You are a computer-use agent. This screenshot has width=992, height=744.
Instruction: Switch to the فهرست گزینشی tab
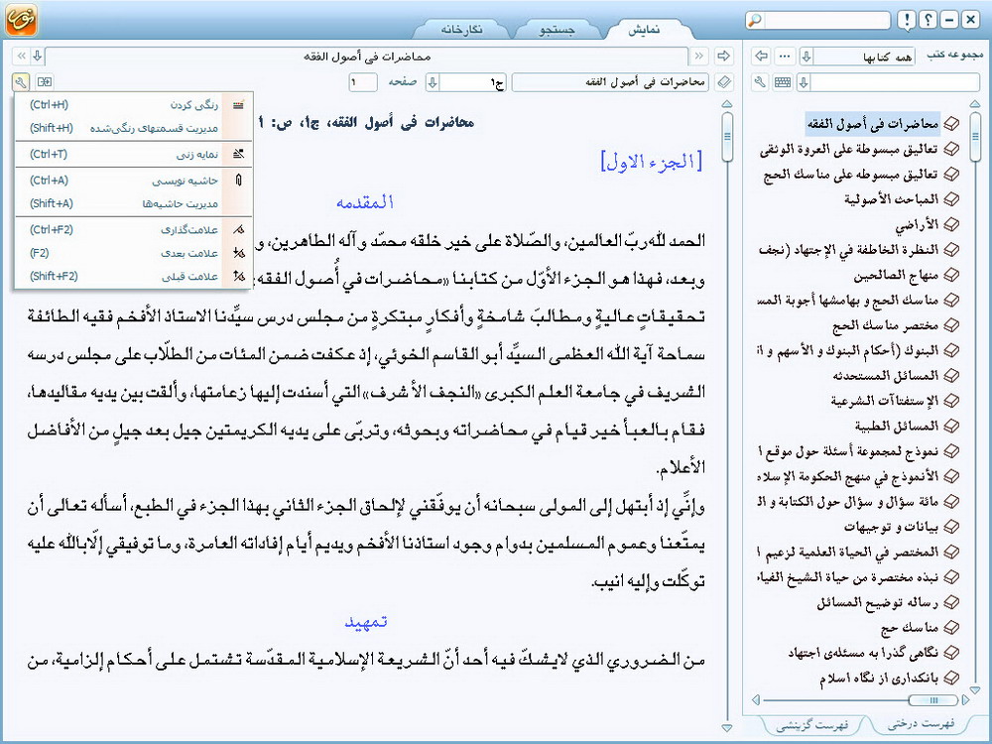(812, 724)
